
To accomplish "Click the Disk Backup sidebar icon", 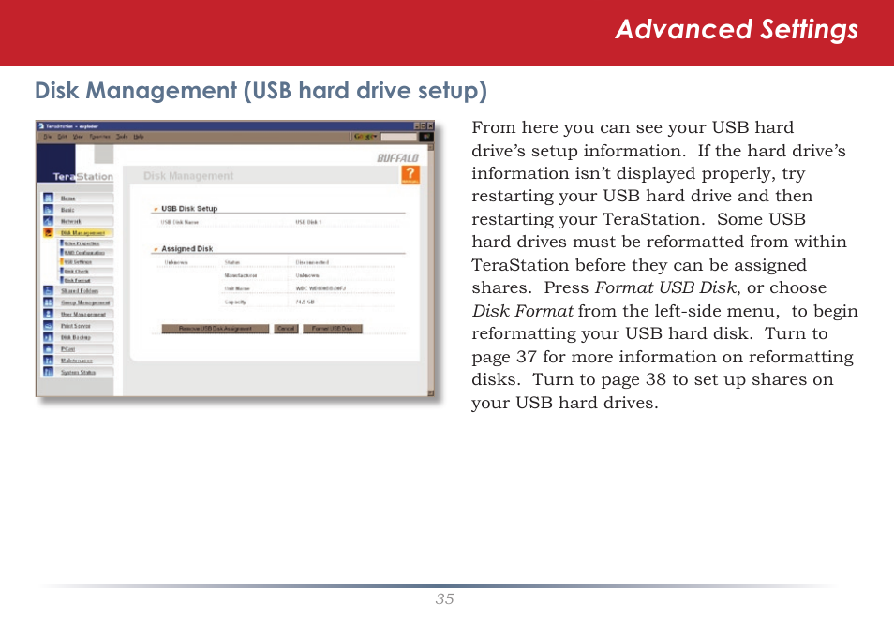I will pyautogui.click(x=49, y=337).
